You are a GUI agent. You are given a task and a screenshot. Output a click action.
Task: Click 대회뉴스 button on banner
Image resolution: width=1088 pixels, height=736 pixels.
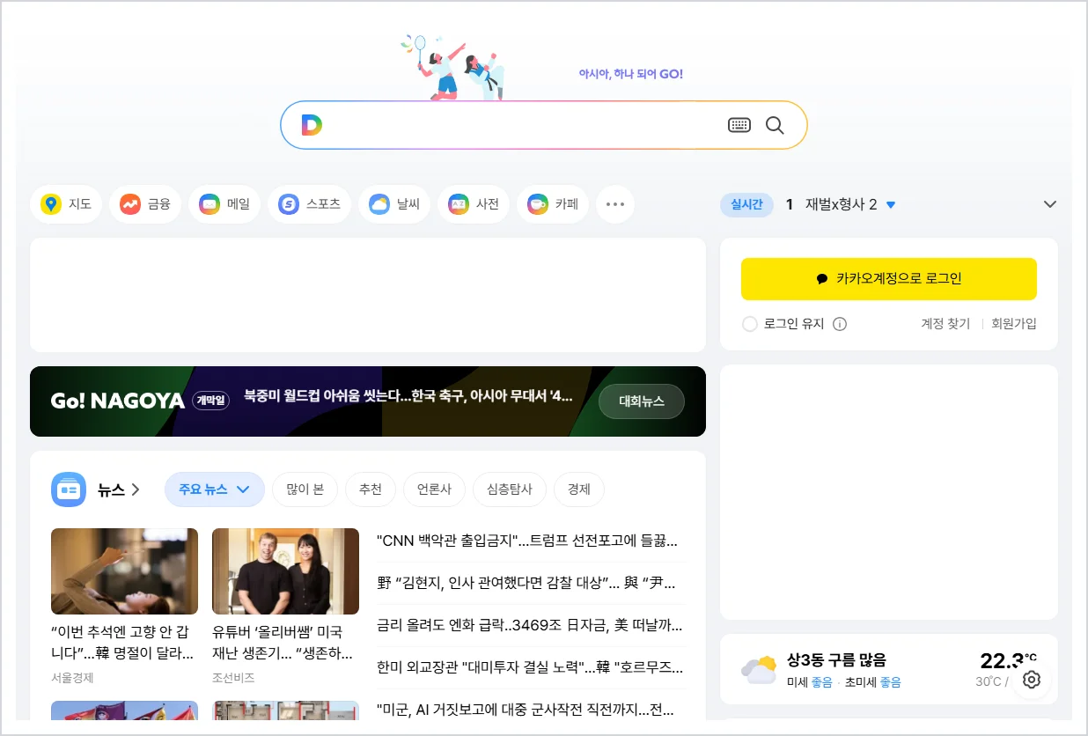tap(642, 401)
